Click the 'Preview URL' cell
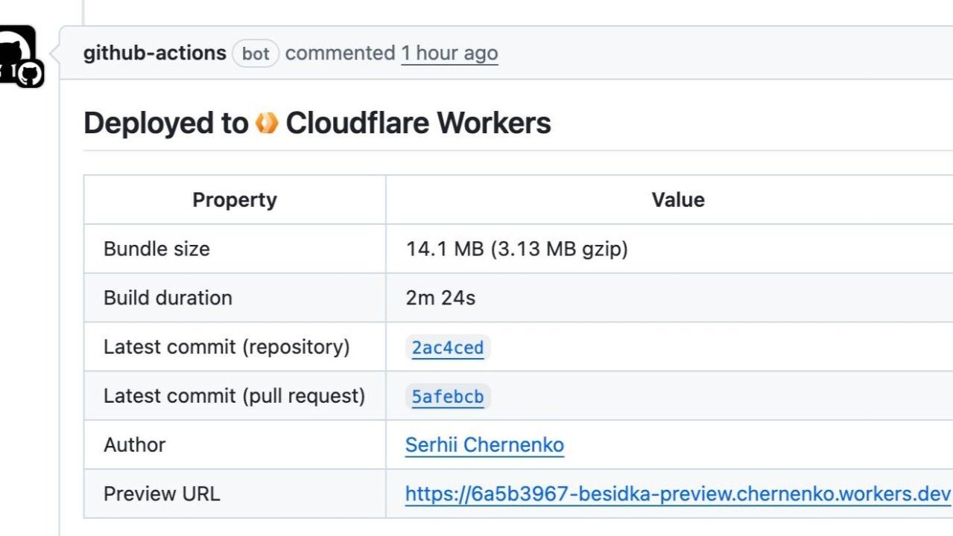 coord(235,494)
